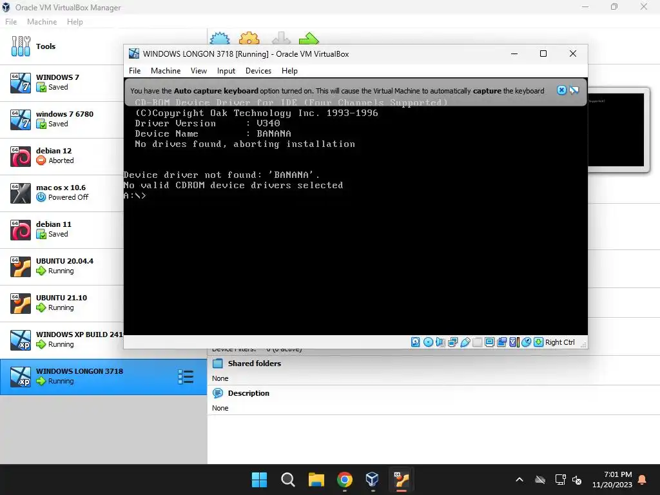This screenshot has width=660, height=495.
Task: Open the Devices menu in the VM window
Action: pyautogui.click(x=258, y=71)
